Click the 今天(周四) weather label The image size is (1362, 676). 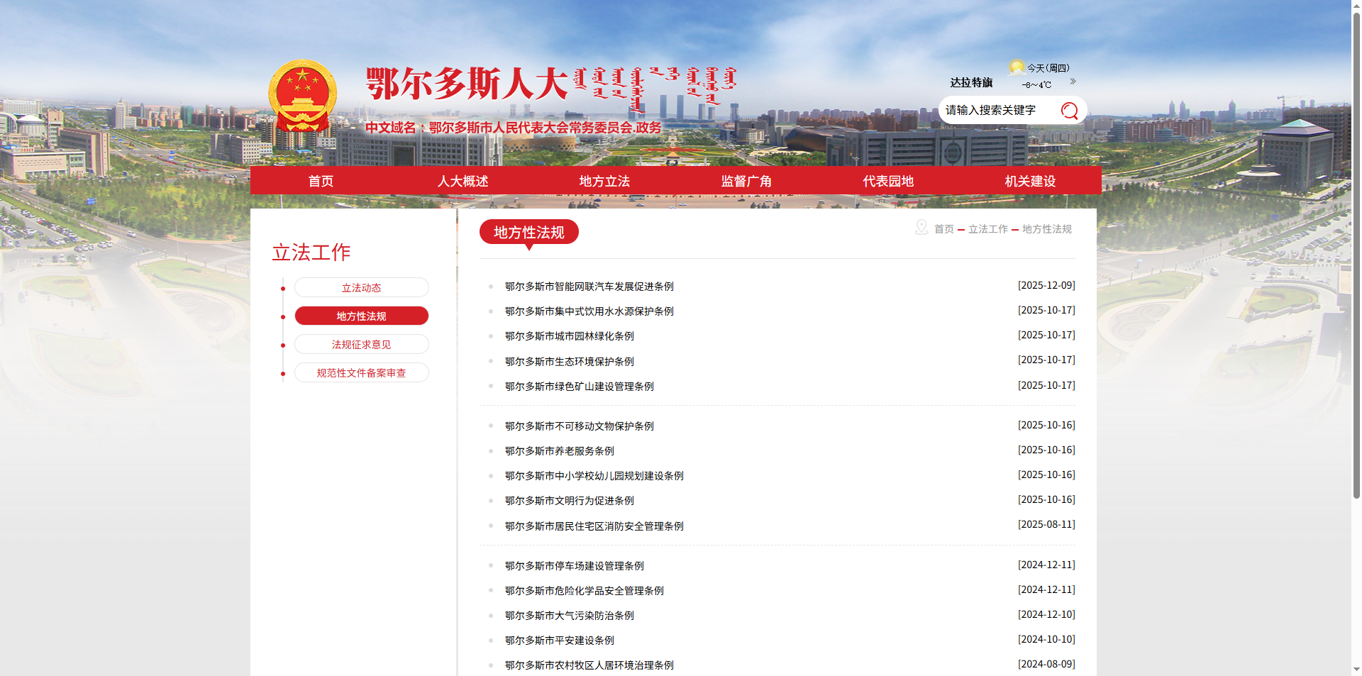pos(1048,68)
